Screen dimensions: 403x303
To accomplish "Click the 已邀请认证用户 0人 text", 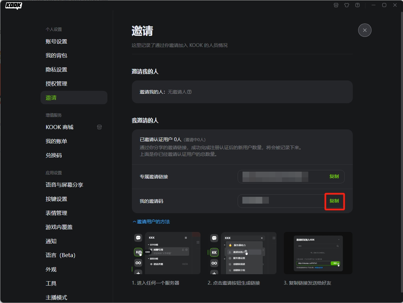I will pos(160,139).
